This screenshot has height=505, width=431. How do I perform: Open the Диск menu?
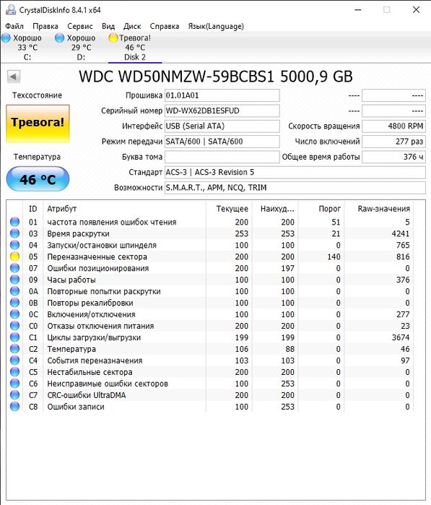(132, 26)
